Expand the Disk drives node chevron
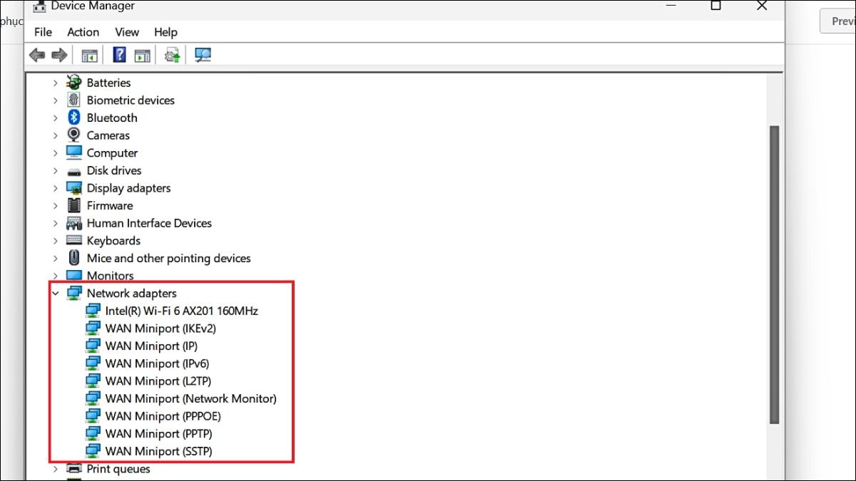Viewport: 856px width, 481px height. pyautogui.click(x=56, y=170)
